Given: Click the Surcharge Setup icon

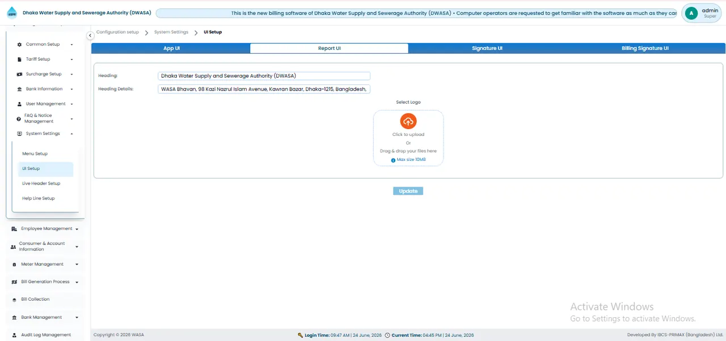Looking at the screenshot, I should pos(19,74).
